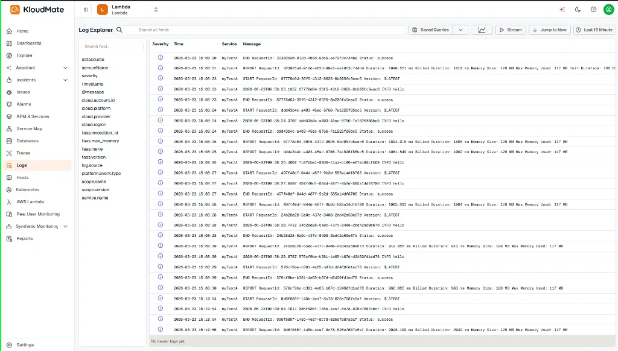Screen dimensions: 618x351
Task: Click the Saved Queries button
Action: [x=430, y=30]
